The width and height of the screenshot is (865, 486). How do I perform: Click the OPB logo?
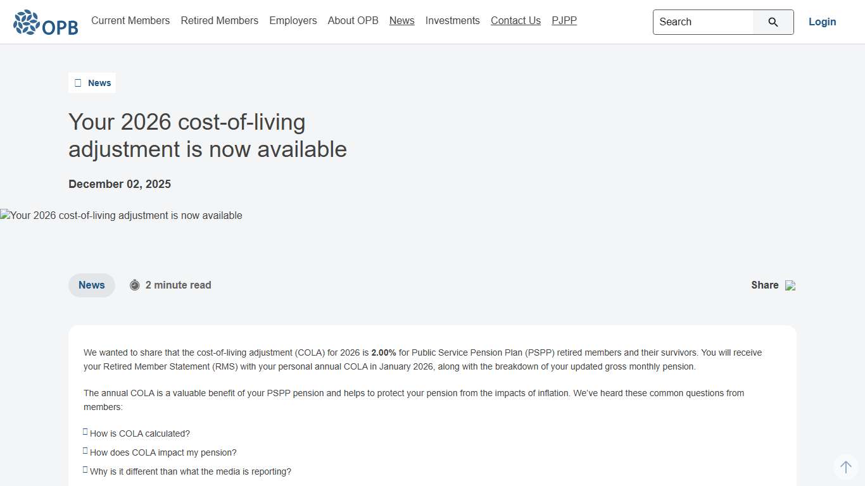(x=45, y=22)
